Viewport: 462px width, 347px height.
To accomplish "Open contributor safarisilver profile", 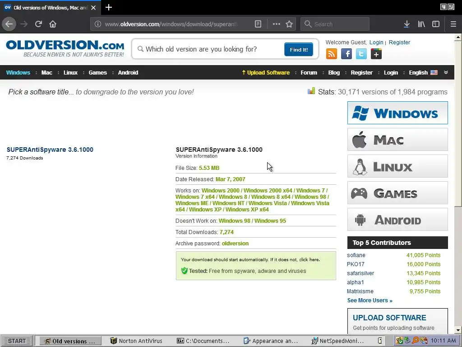I will pos(360,273).
